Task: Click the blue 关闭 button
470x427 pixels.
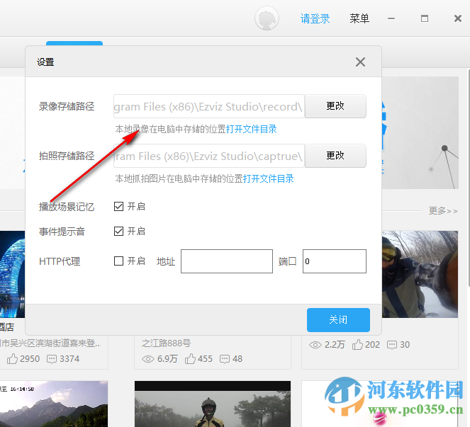Action: [x=338, y=320]
